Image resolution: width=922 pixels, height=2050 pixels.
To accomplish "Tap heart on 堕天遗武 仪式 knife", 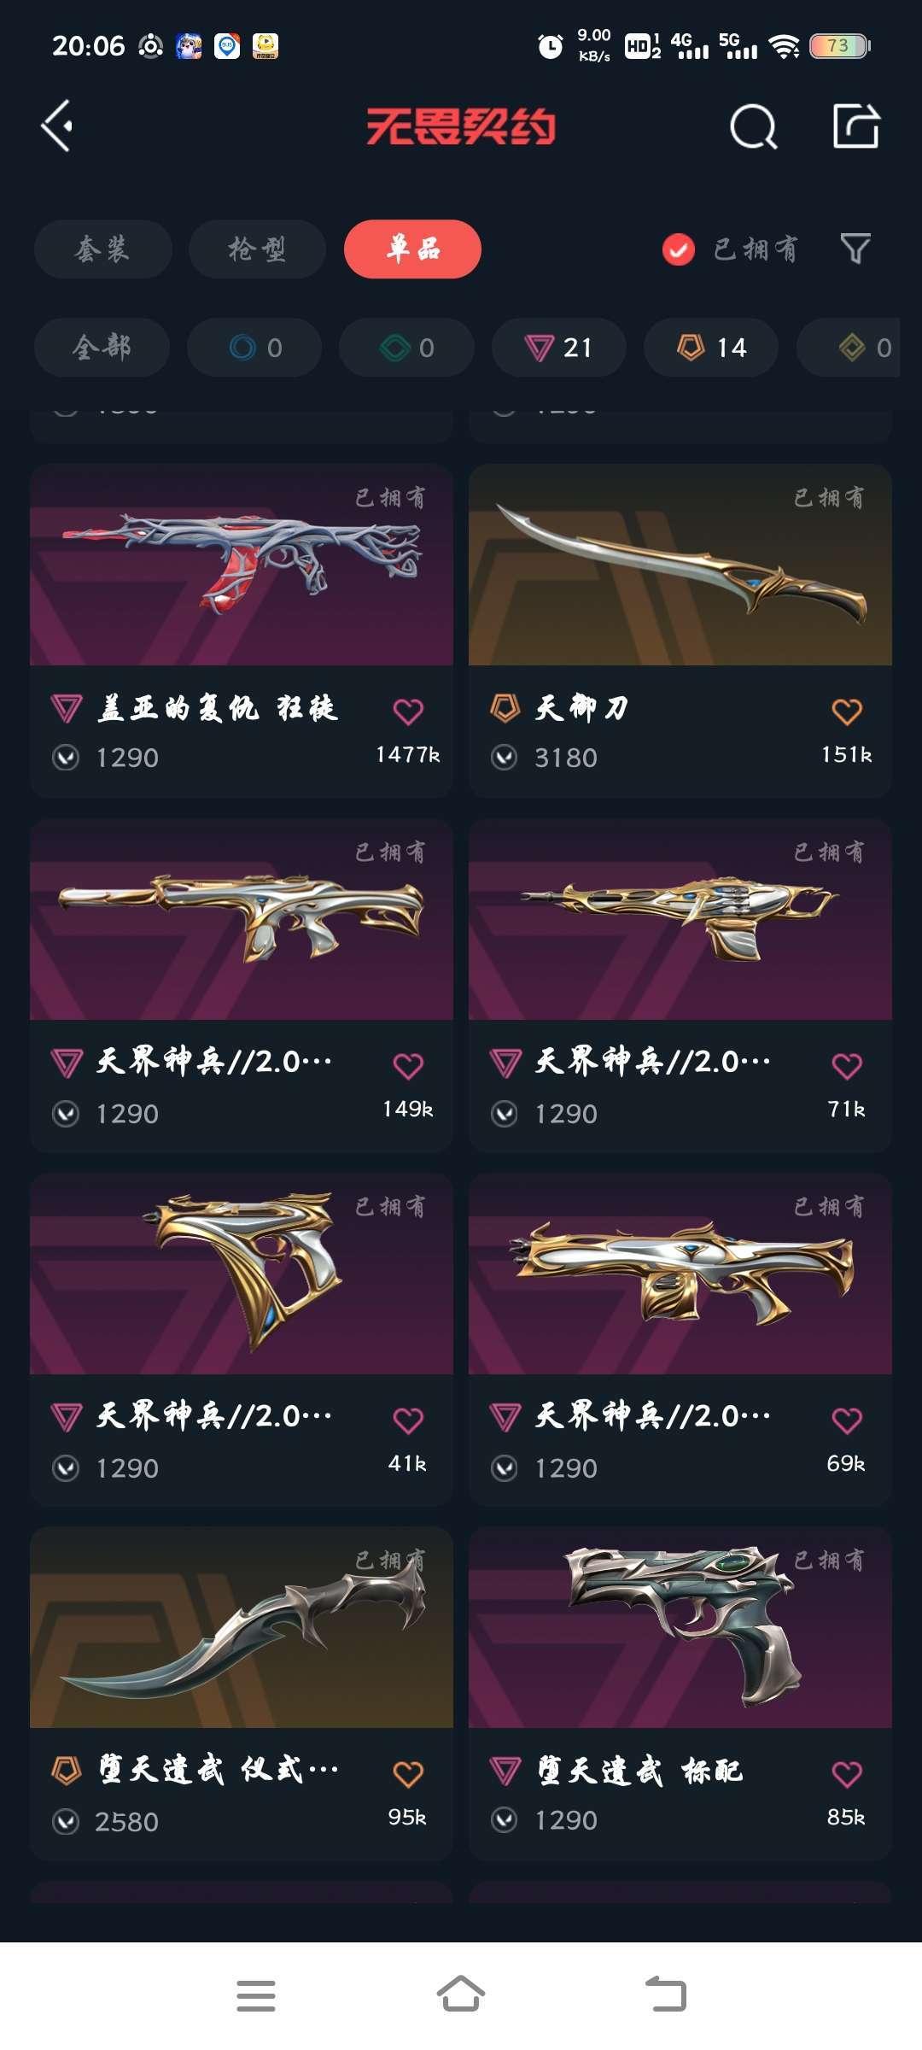I will click(x=408, y=1775).
